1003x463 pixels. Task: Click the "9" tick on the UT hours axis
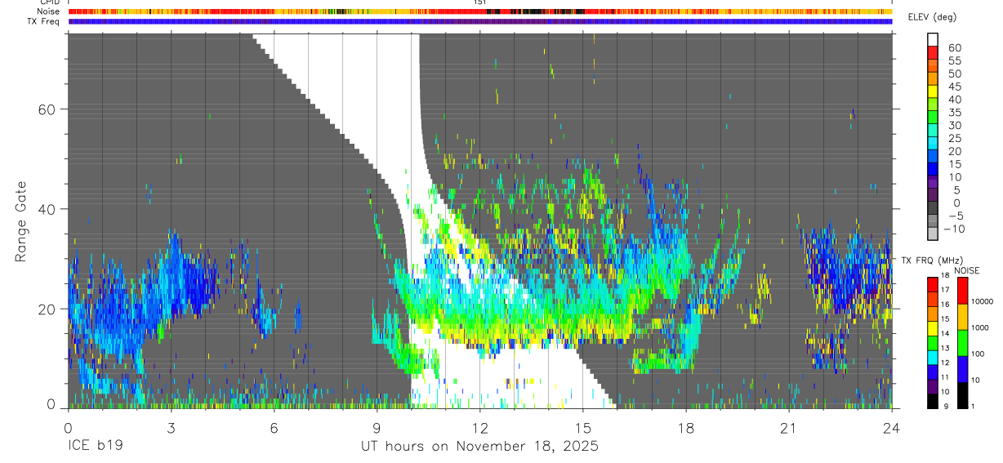tap(377, 427)
